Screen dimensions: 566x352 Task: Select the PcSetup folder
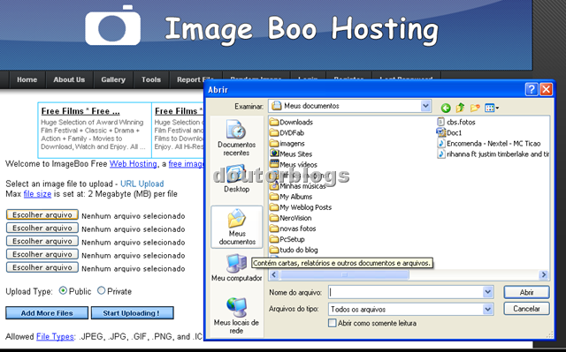coord(287,239)
